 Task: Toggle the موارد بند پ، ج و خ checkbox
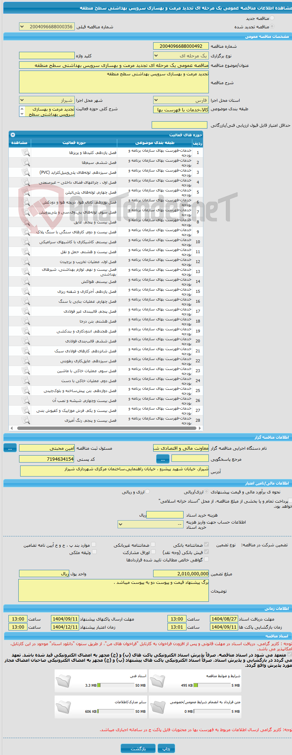click(x=93, y=544)
